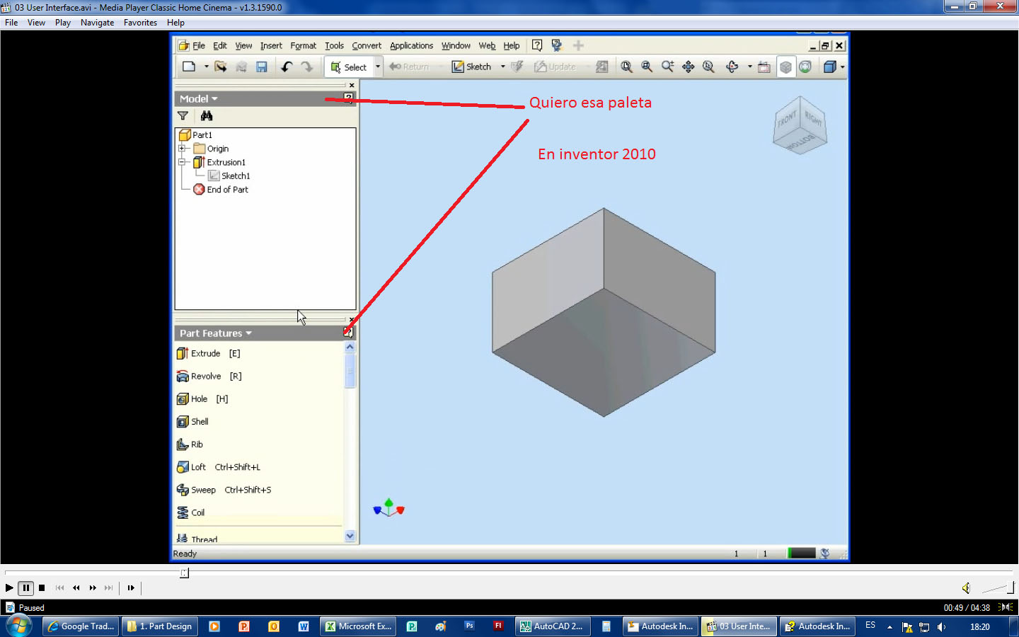Viewport: 1019px width, 637px height.
Task: Click the Sweep feature tool
Action: (x=224, y=490)
